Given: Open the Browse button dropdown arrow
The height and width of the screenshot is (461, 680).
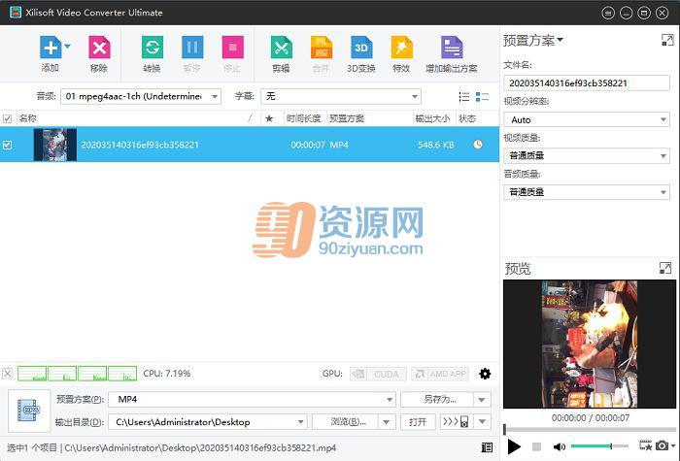Looking at the screenshot, I should [x=387, y=421].
